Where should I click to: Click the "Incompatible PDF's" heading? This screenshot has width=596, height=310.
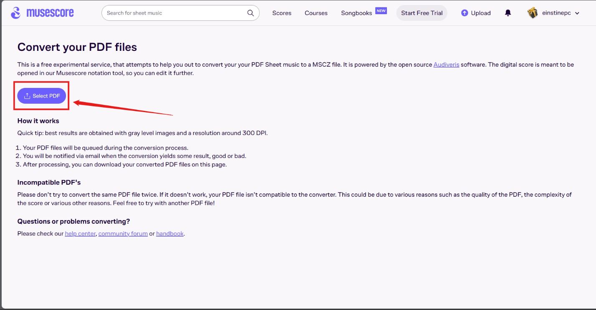point(49,182)
